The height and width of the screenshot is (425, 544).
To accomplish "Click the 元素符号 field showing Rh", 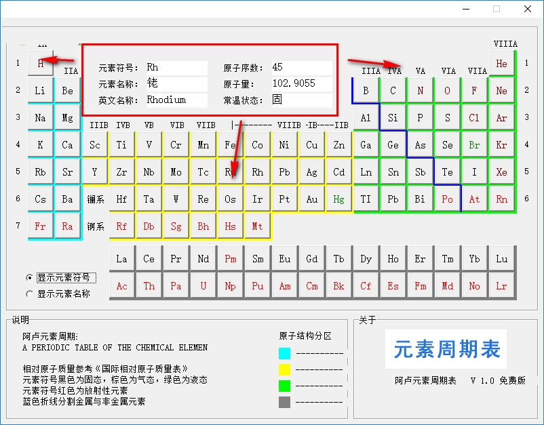I will (177, 68).
